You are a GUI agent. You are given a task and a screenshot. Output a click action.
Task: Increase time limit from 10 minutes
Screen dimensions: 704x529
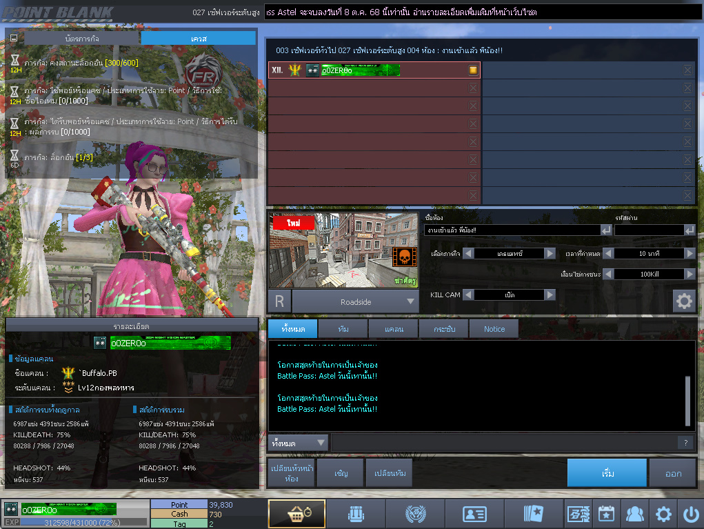tap(690, 254)
